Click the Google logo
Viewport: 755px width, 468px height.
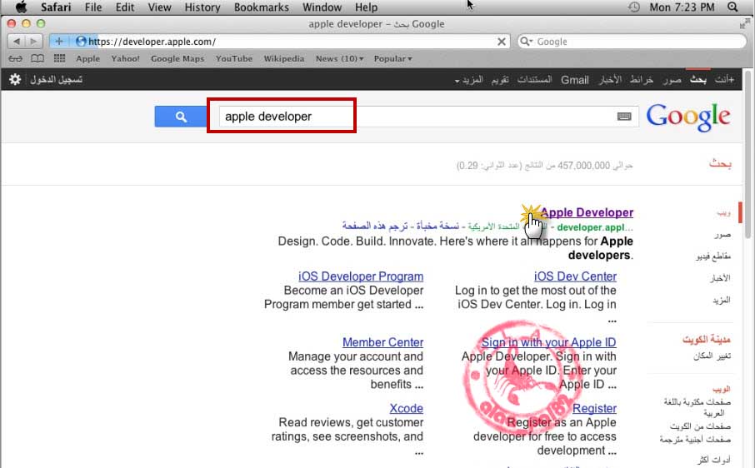pyautogui.click(x=688, y=117)
